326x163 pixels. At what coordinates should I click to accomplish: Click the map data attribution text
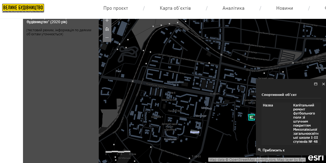pos(257,159)
